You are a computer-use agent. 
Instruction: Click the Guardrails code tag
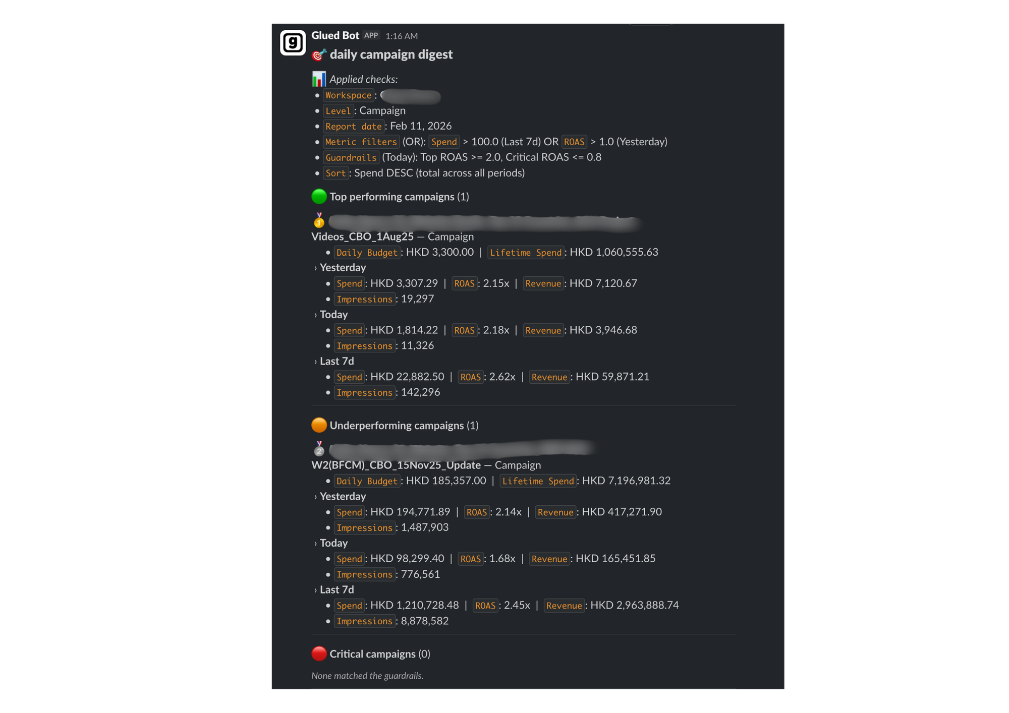(x=351, y=157)
